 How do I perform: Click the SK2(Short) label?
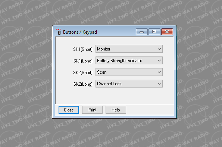83,73
